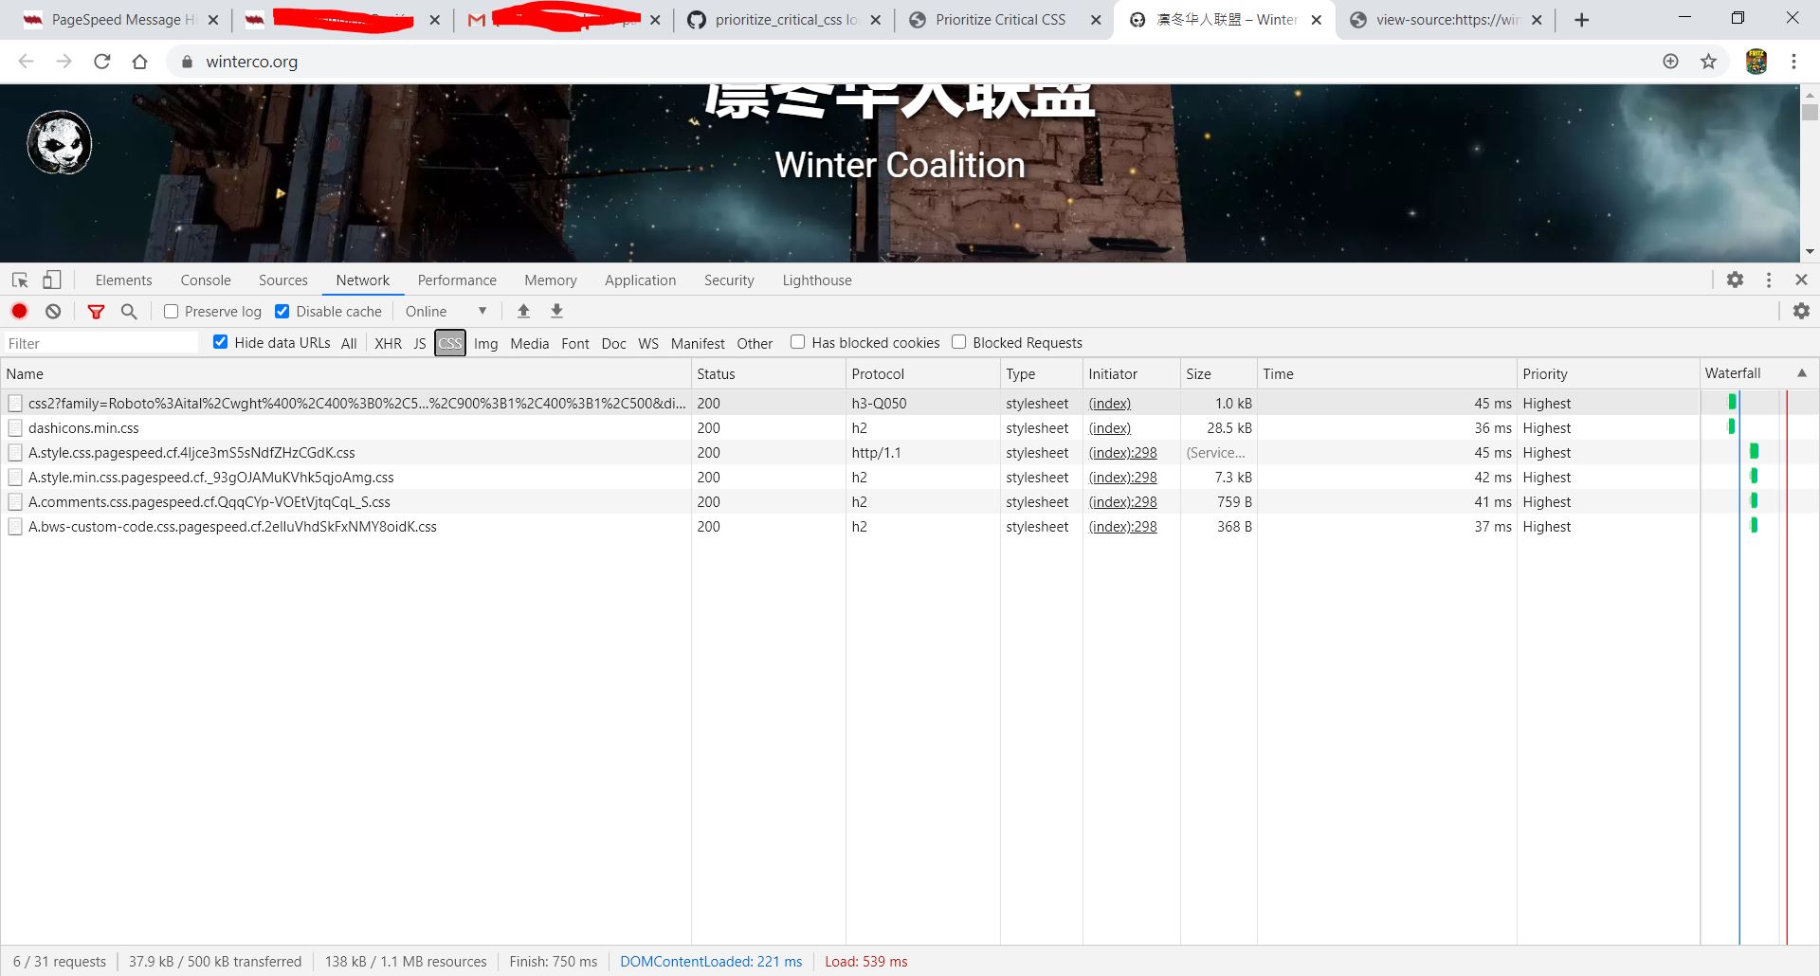Open the Online throttling dropdown
The width and height of the screenshot is (1820, 976).
point(446,311)
